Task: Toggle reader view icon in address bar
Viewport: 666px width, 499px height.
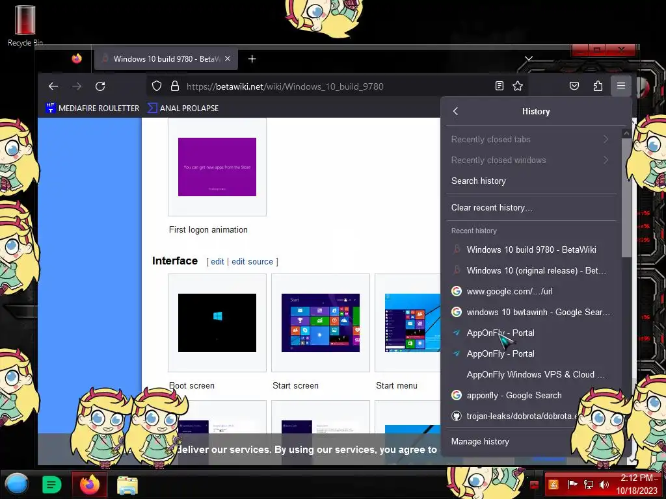Action: pos(499,86)
